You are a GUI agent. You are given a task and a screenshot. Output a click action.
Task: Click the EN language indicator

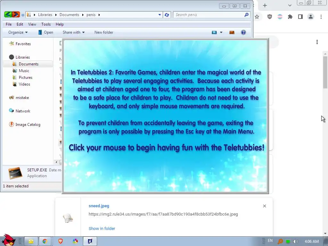[270, 241]
